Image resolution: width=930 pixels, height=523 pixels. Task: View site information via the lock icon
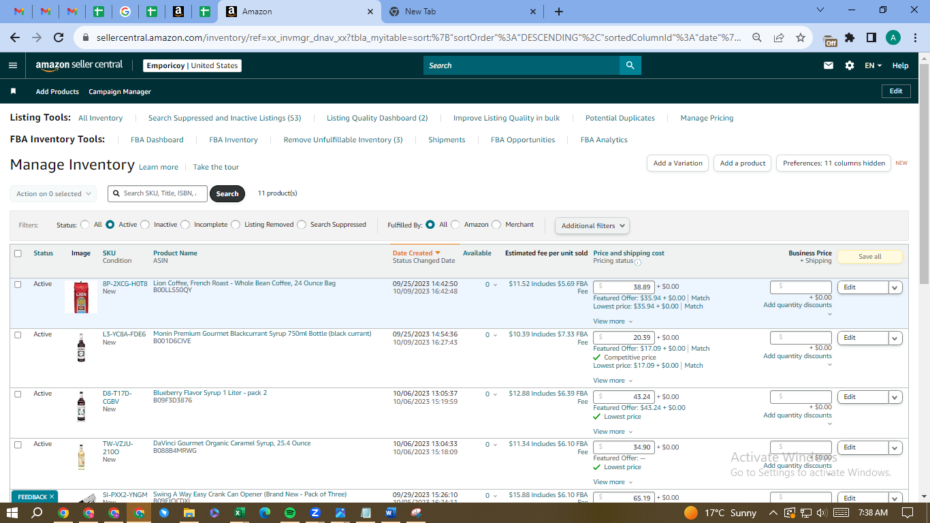click(86, 38)
